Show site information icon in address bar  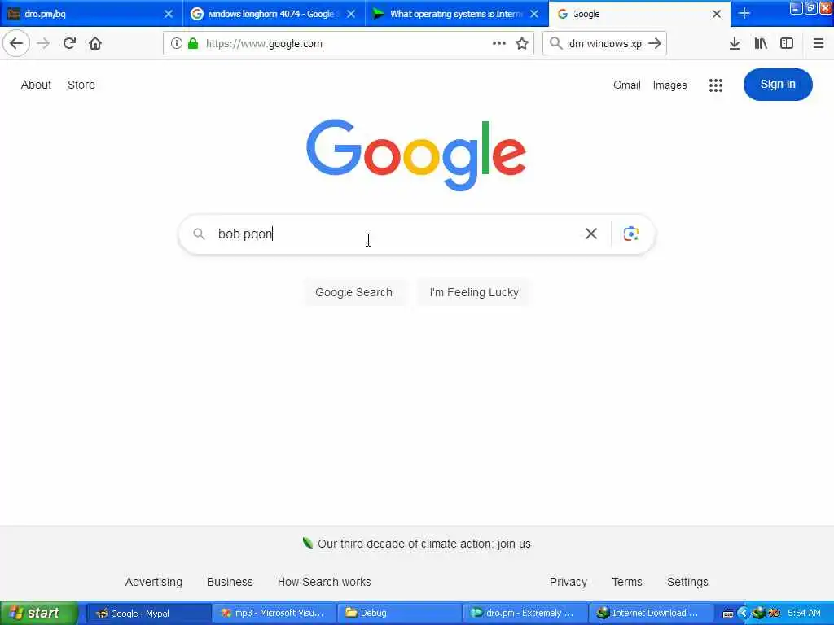176,44
